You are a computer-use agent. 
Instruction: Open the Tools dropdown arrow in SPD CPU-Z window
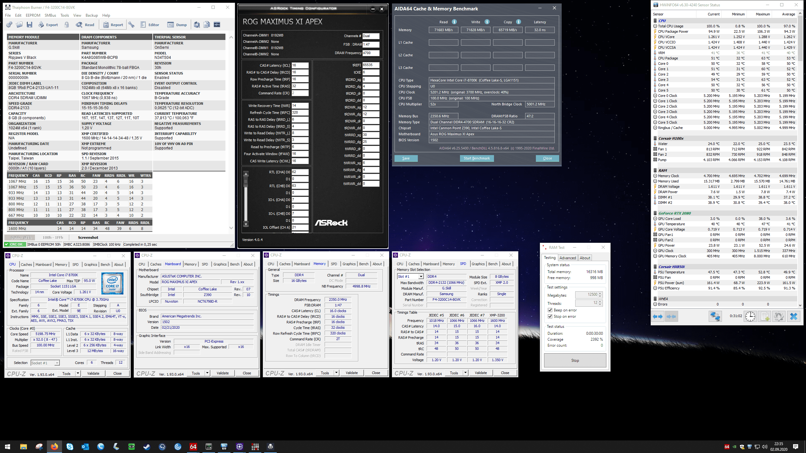[465, 373]
